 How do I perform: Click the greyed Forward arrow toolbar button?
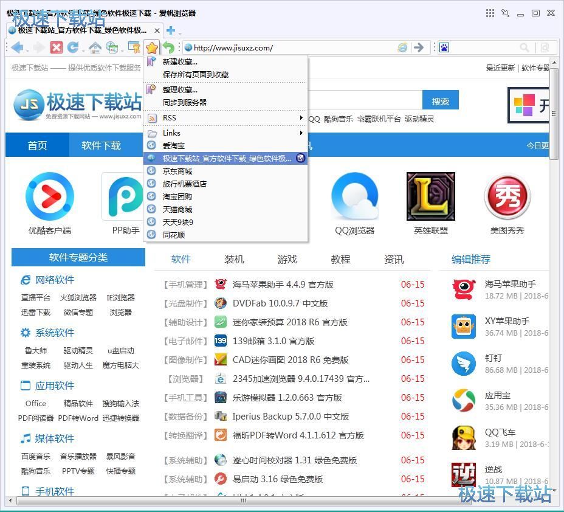[x=38, y=47]
